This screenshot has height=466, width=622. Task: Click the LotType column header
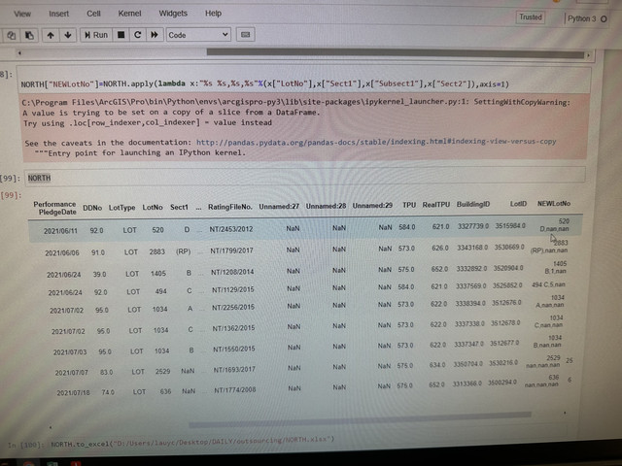[x=121, y=208]
